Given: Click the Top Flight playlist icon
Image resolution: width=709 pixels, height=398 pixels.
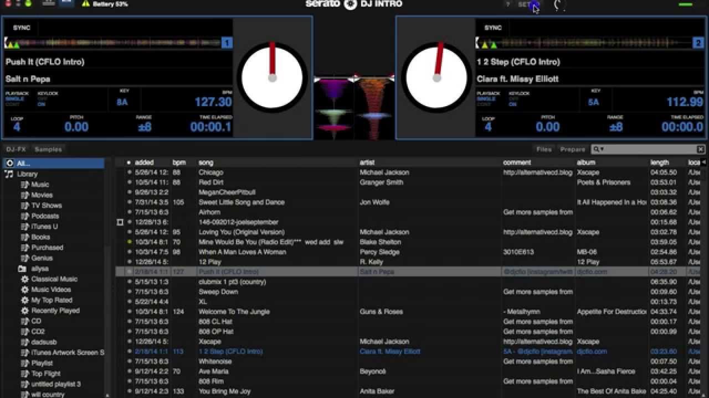Looking at the screenshot, I should (x=24, y=374).
